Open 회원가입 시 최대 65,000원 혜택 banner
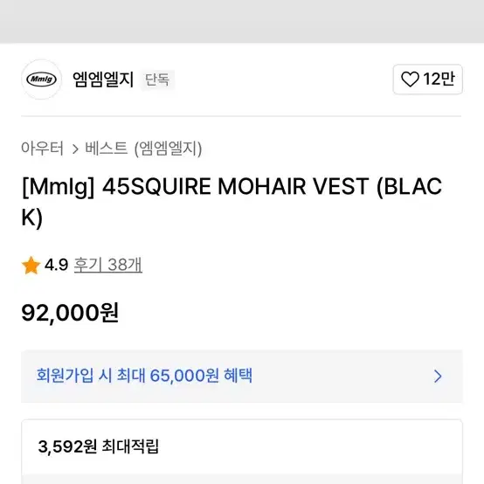 [x=242, y=376]
